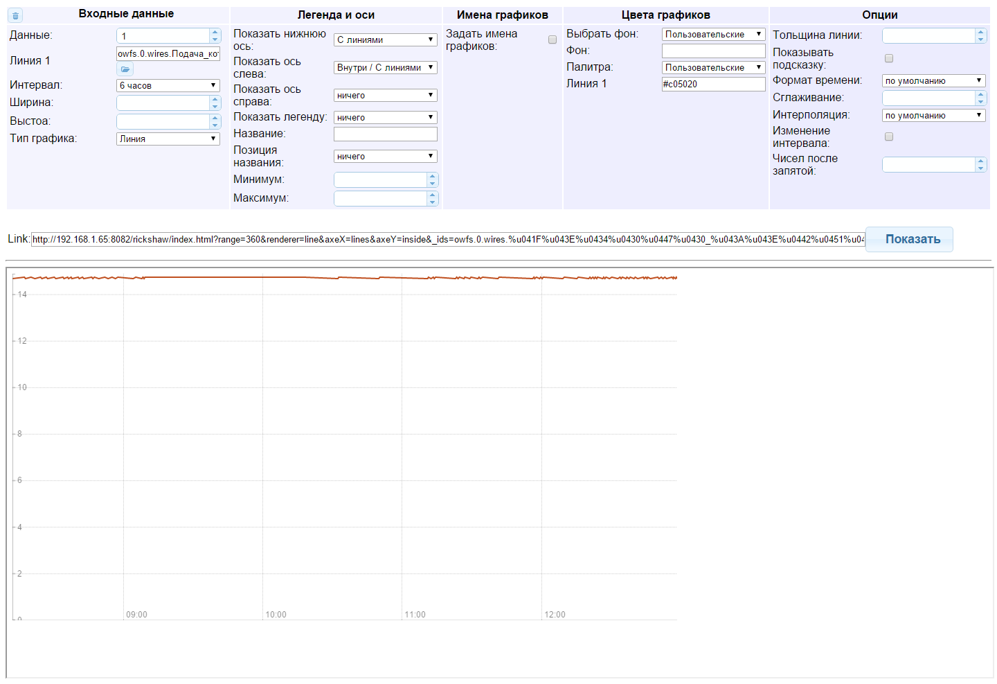This screenshot has width=997, height=684.
Task: Click the Опции header
Action: [879, 15]
